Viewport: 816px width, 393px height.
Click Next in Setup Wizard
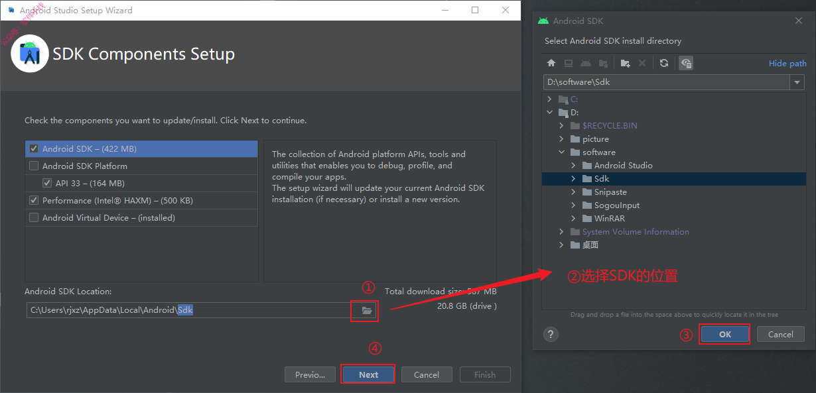point(368,374)
